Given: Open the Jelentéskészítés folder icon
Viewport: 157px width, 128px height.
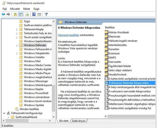Looking at the screenshot, I should (x=106, y=45).
